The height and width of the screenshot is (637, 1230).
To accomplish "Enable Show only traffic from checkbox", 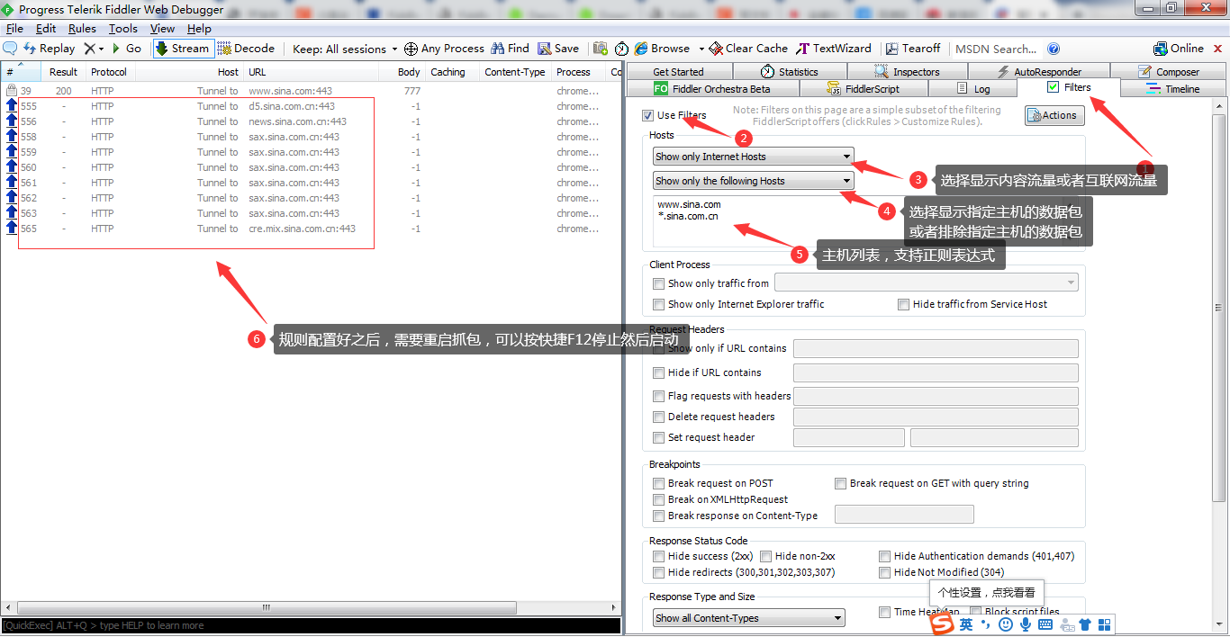I will tap(658, 283).
